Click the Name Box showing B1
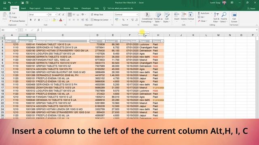This screenshot has height=145, width=259. point(8,30)
